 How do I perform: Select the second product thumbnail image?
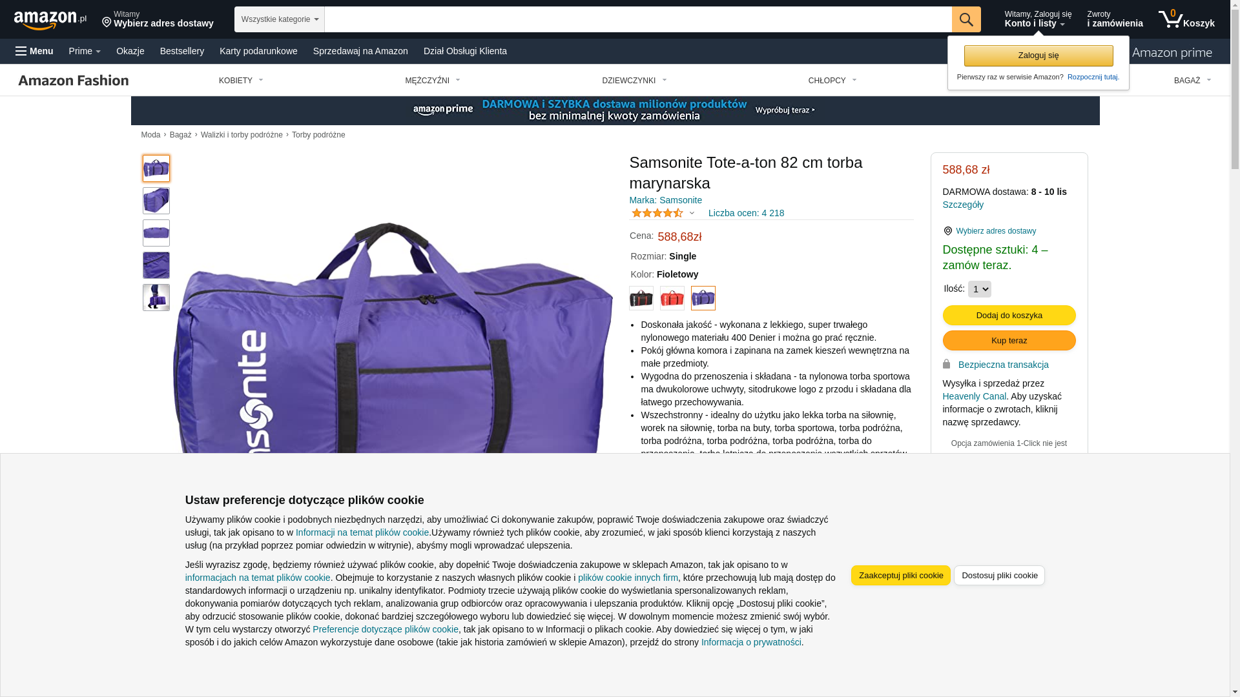156,201
